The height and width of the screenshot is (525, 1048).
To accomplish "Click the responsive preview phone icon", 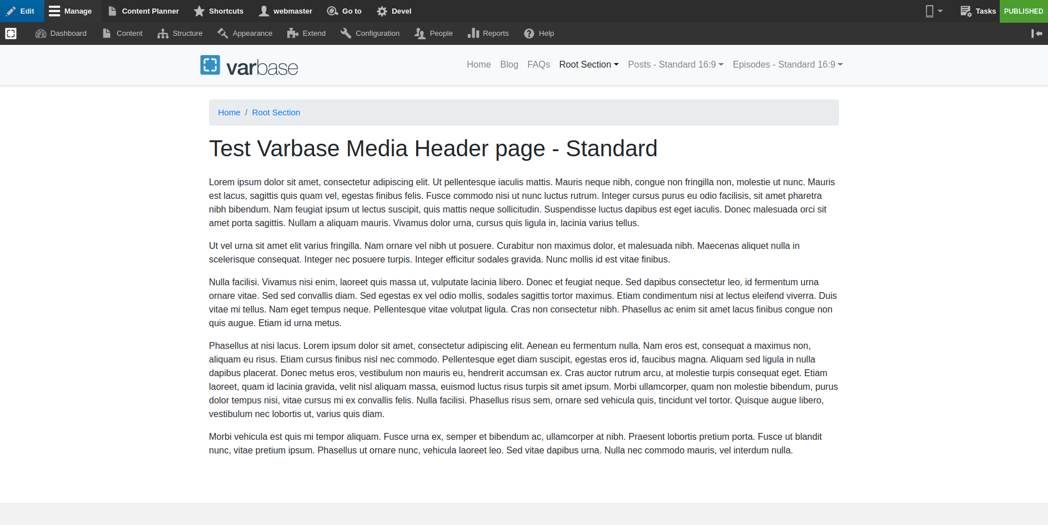I will (929, 11).
